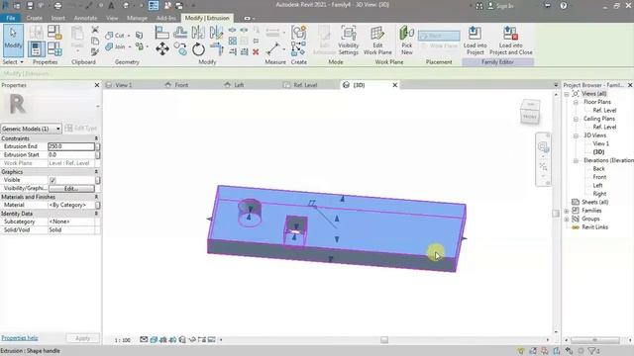This screenshot has width=634, height=356.
Task: Click the 1 : 100 view scale
Action: click(122, 340)
